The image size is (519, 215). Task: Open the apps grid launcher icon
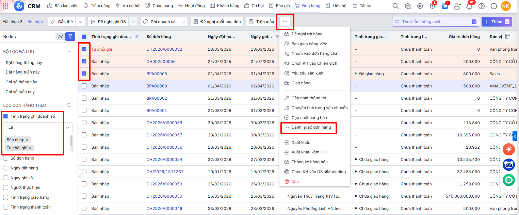(6, 6)
